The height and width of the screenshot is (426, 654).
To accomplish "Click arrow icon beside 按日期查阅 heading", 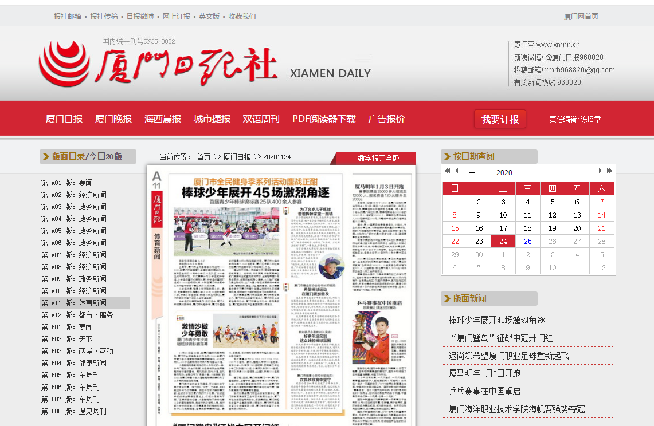I will tap(447, 157).
